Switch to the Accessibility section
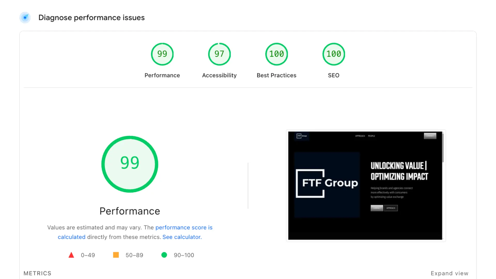 (x=219, y=75)
